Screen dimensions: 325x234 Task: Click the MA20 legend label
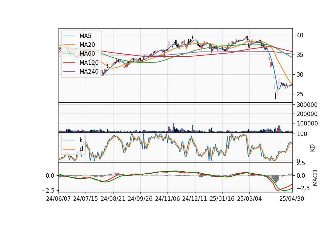87,45
